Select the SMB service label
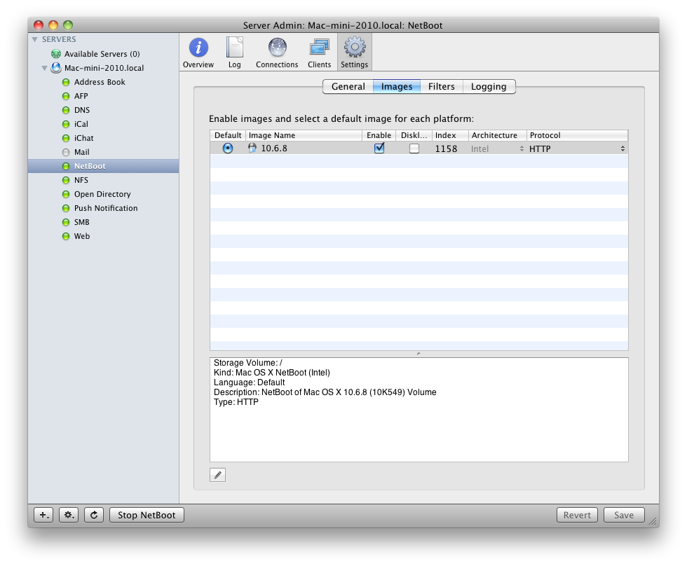687x566 pixels. click(x=81, y=222)
